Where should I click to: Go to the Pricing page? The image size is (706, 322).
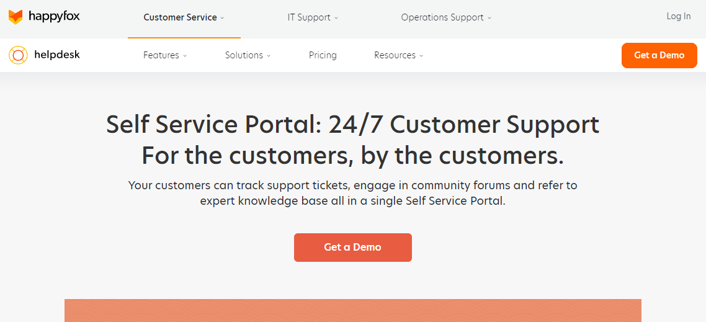coord(323,55)
